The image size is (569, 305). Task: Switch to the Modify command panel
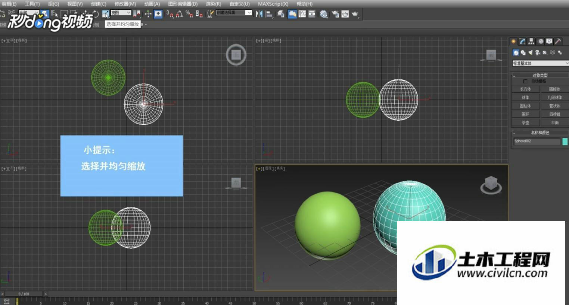point(522,41)
